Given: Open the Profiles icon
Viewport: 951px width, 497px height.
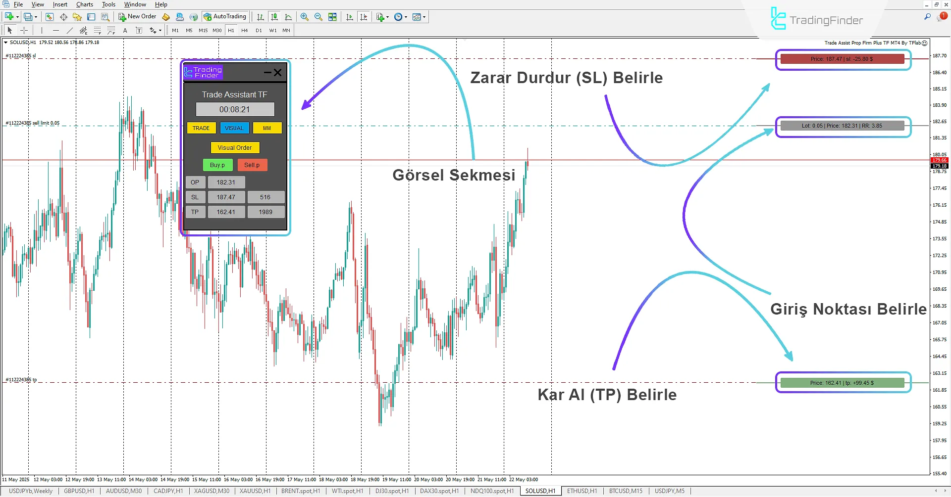Looking at the screenshot, I should (28, 17).
